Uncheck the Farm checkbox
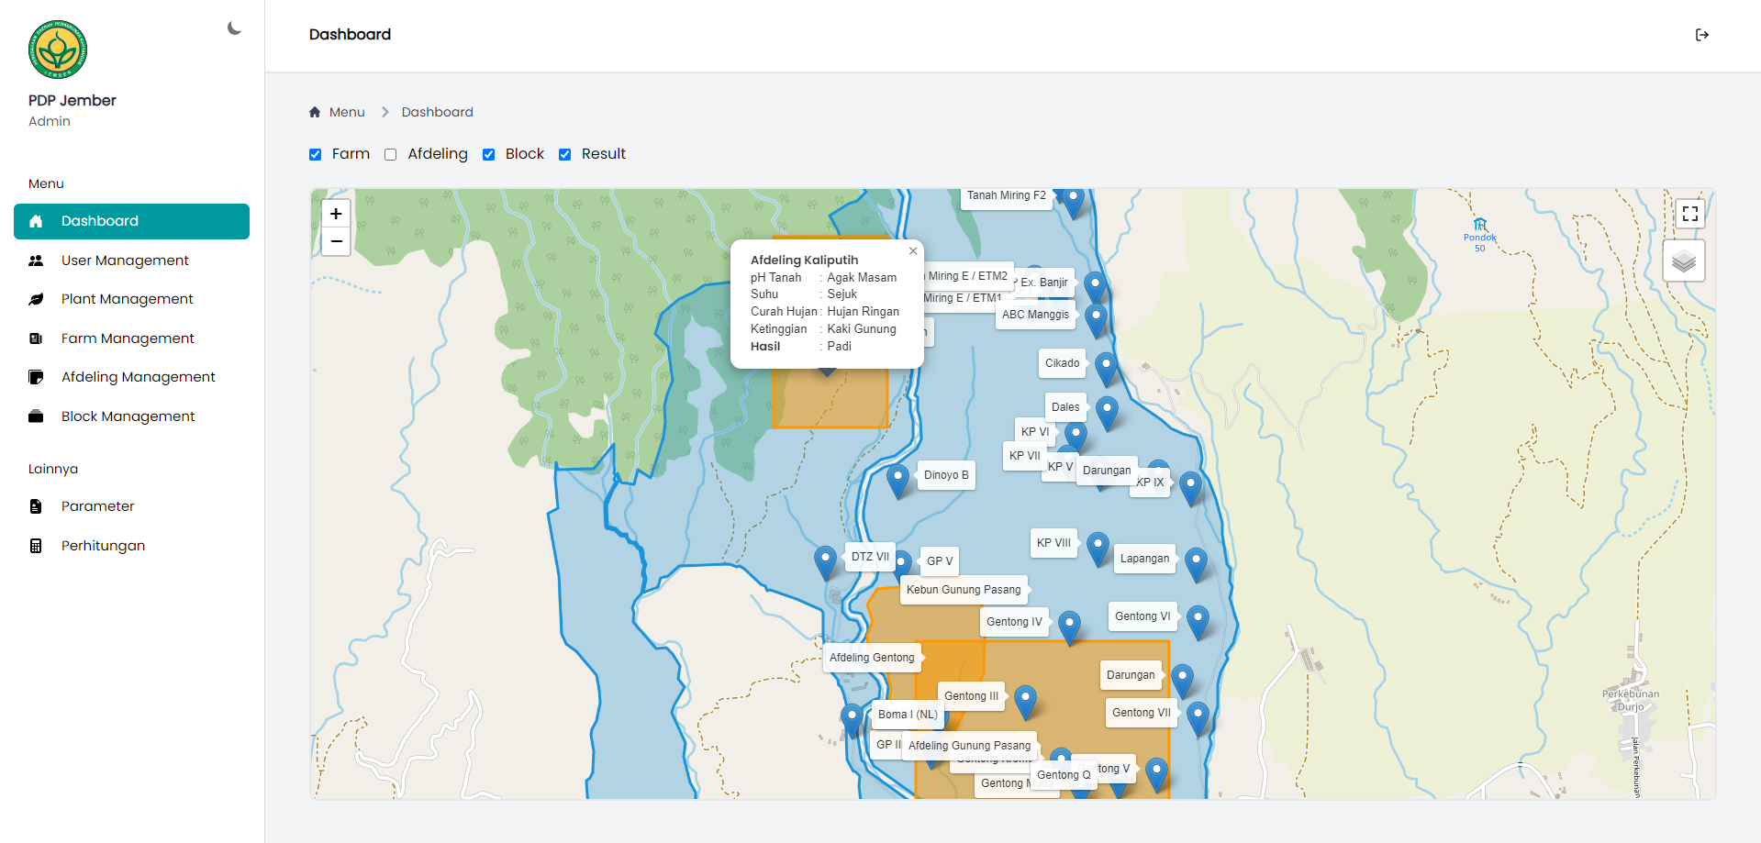The width and height of the screenshot is (1761, 843). pos(316,155)
